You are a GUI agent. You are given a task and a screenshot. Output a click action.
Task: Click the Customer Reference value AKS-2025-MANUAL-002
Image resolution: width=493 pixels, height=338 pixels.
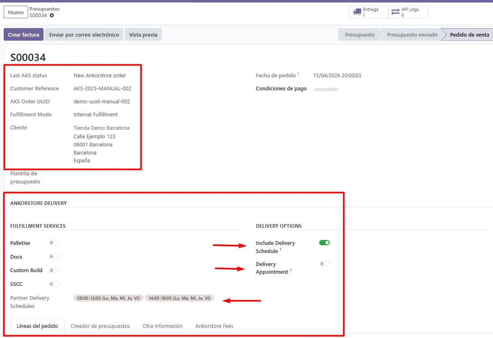point(103,89)
